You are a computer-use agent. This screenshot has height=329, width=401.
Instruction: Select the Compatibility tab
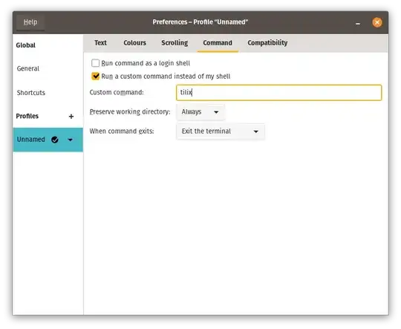pos(267,43)
